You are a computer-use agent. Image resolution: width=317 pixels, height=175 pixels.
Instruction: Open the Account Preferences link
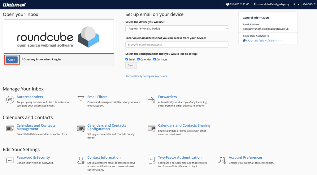point(245,157)
